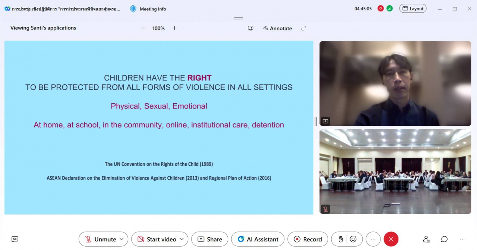Open the participants panel

pos(427,239)
